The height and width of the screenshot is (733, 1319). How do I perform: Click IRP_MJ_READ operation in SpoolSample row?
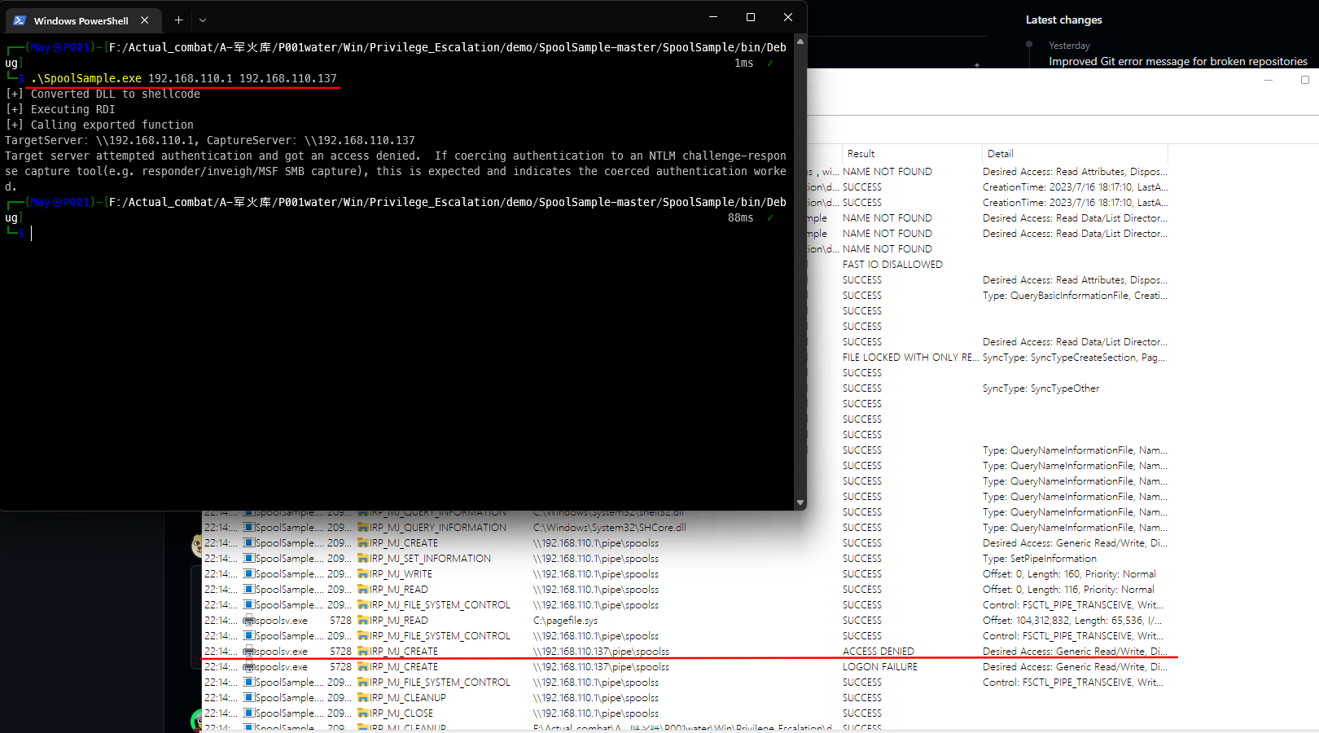click(x=399, y=589)
